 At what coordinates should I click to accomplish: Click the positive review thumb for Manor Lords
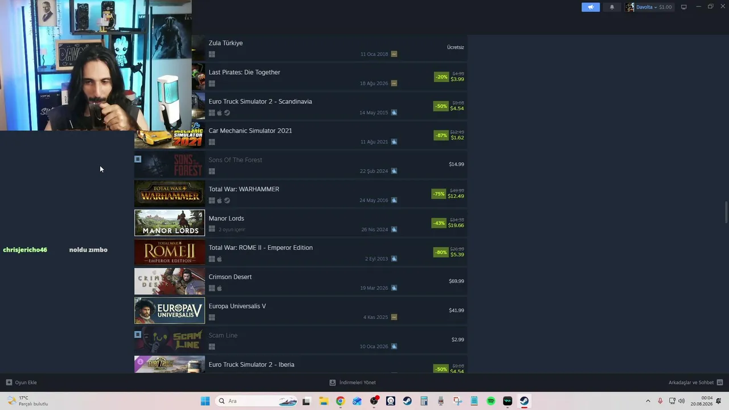coord(394,229)
